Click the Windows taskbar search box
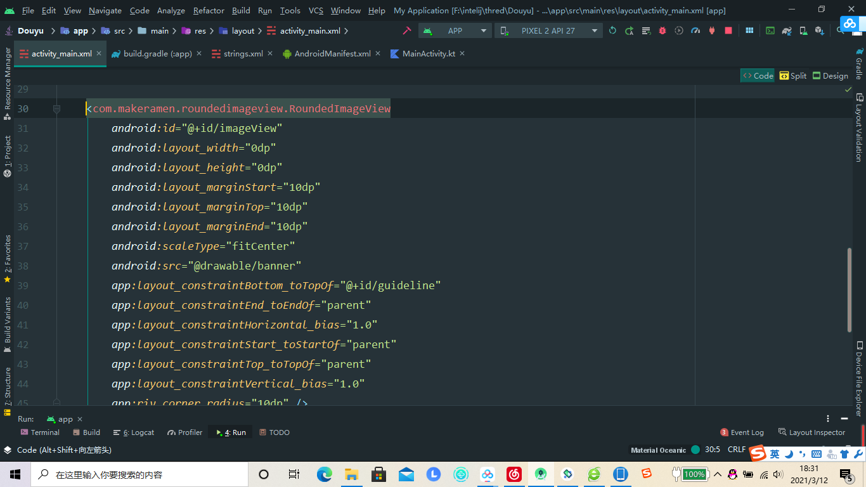 click(139, 474)
